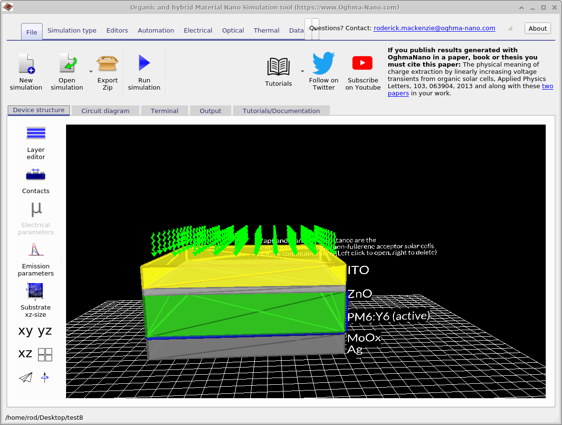Screen dimensions: 562x425
Task: Switch to the Circuit diagram tab
Action: tap(105, 110)
